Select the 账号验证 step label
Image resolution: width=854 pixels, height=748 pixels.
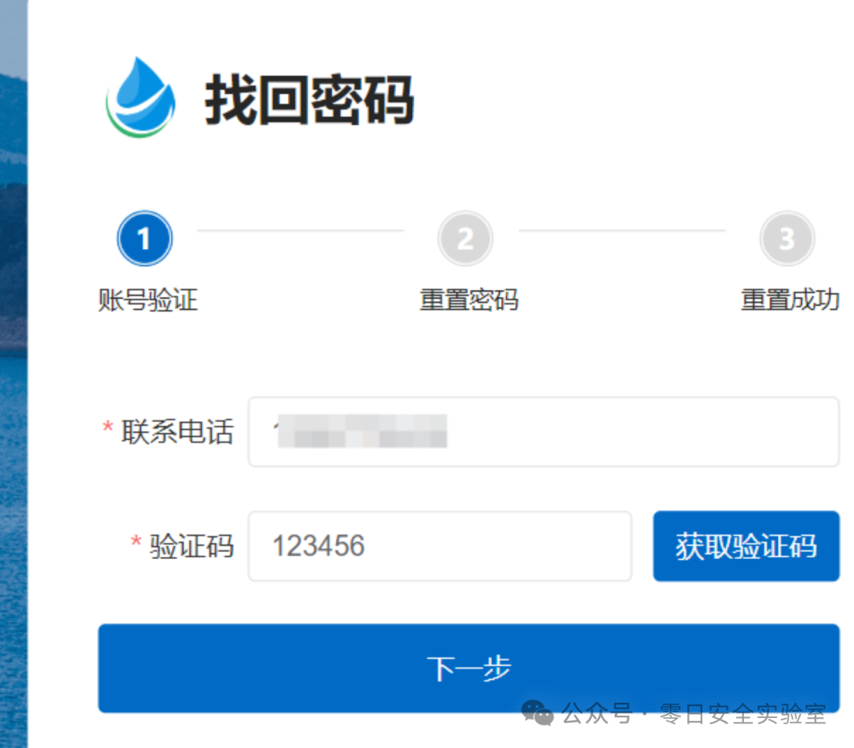[x=145, y=300]
